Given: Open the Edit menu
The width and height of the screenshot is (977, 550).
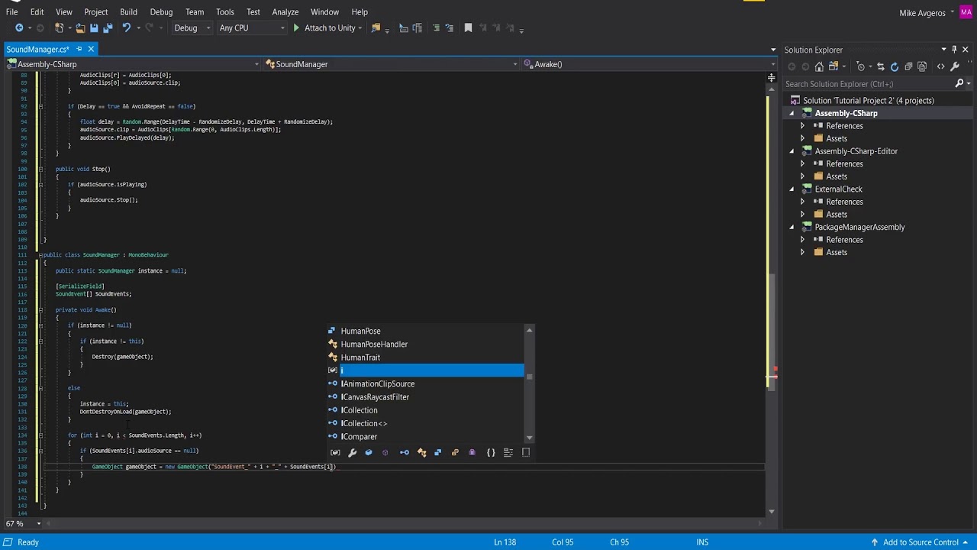Looking at the screenshot, I should point(37,11).
